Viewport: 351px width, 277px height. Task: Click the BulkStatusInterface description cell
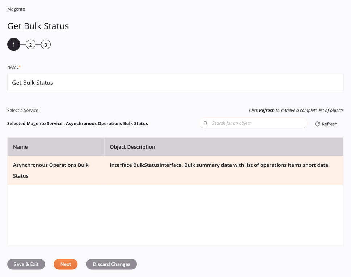[224, 170]
